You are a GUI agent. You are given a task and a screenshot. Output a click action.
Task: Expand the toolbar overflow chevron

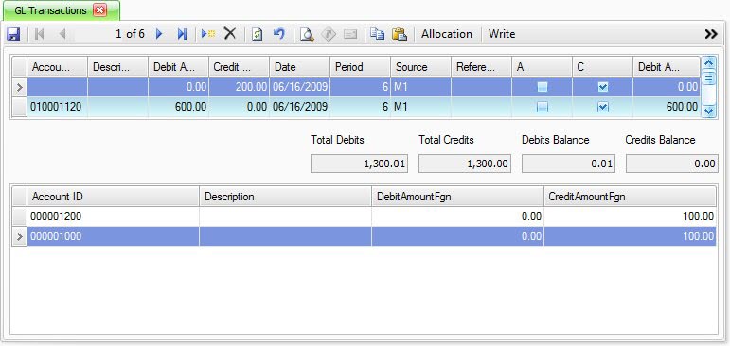(710, 34)
